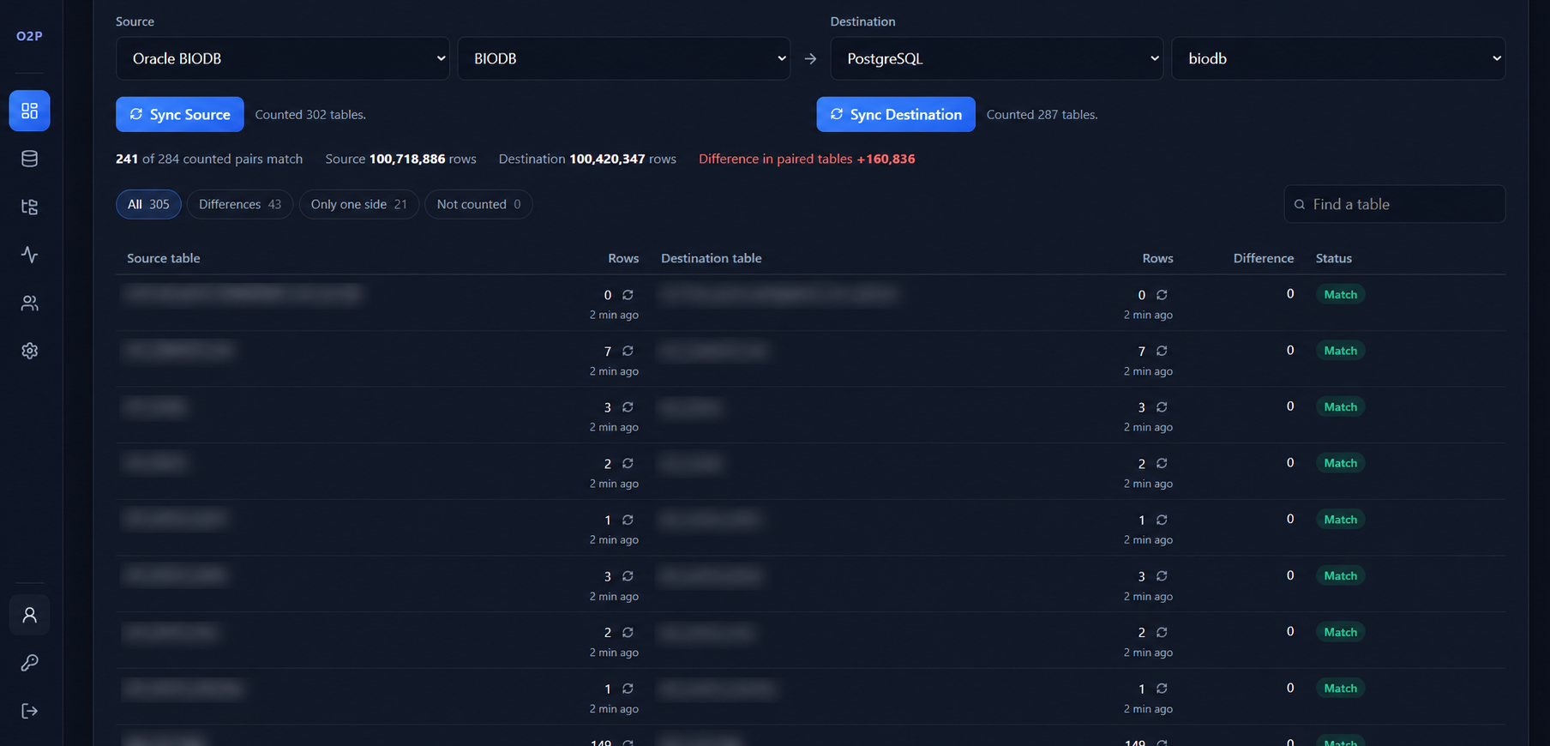Click '241 of 284 counted pairs match'
The width and height of the screenshot is (1550, 746).
click(x=209, y=159)
